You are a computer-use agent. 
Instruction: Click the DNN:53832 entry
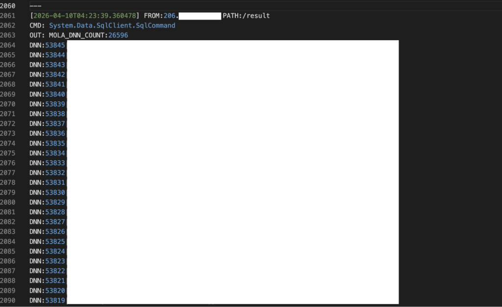click(47, 173)
